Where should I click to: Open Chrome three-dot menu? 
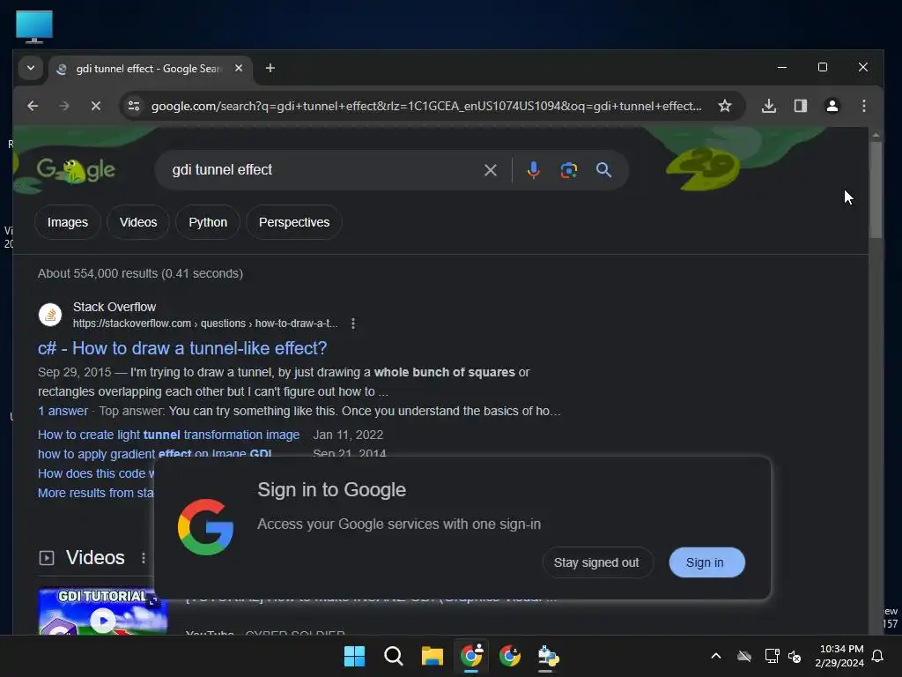pyautogui.click(x=864, y=106)
